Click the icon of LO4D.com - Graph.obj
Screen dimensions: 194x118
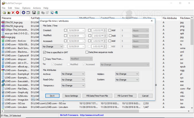tap(3, 92)
